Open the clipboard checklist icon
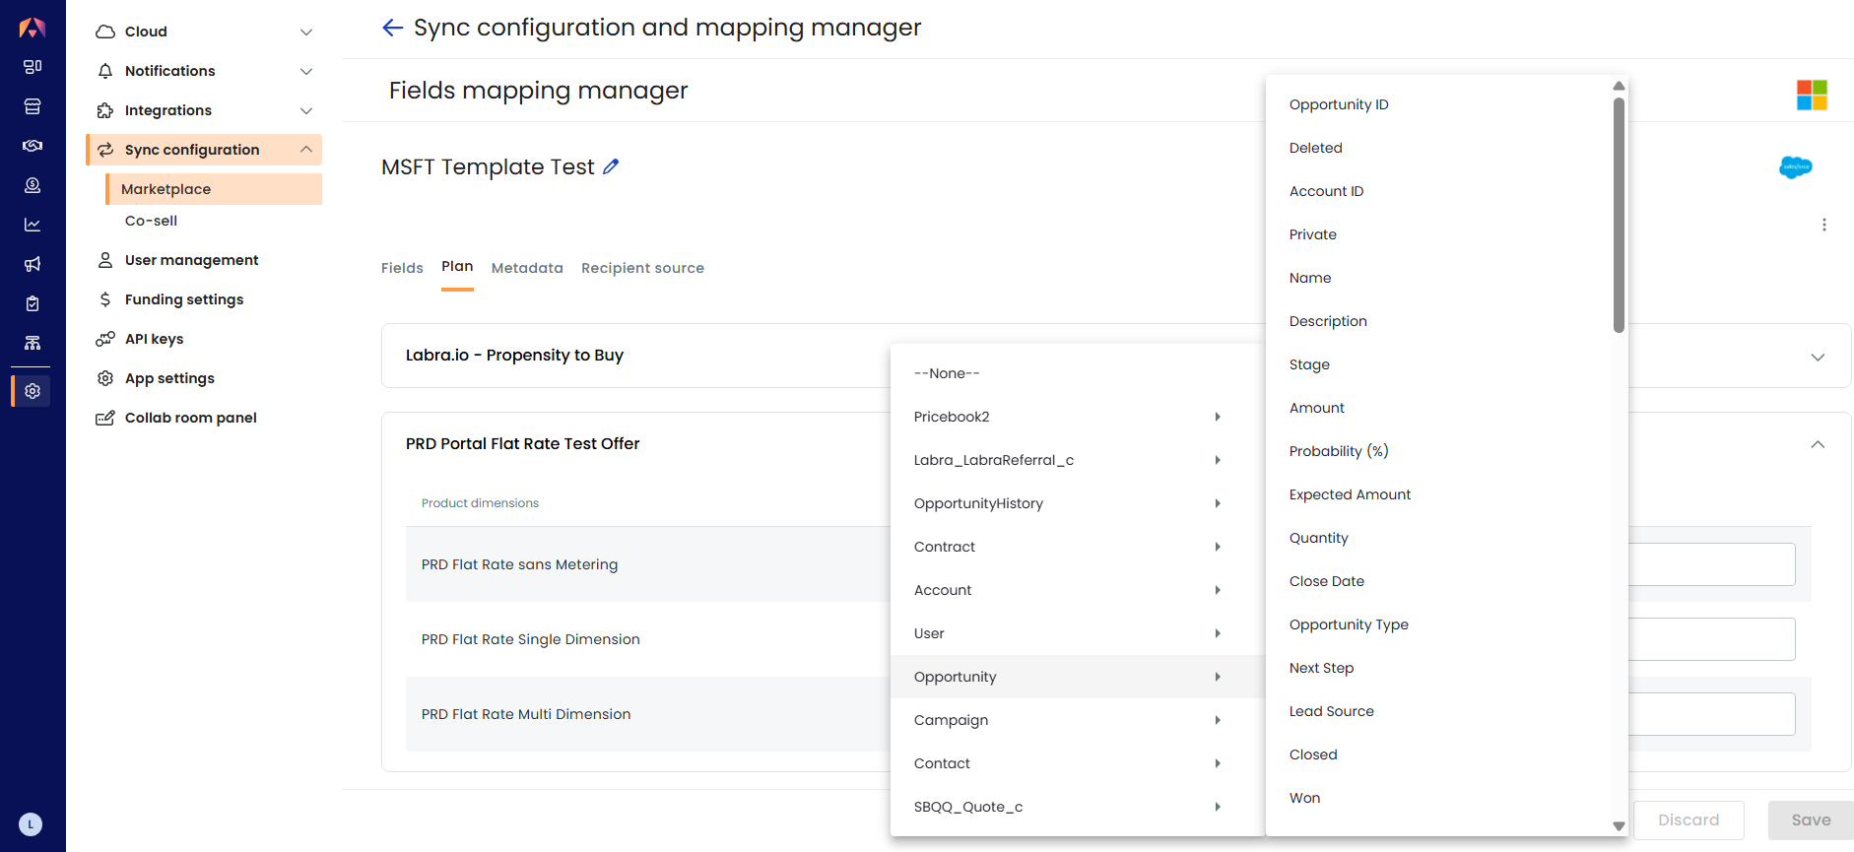This screenshot has width=1854, height=852. [x=33, y=303]
